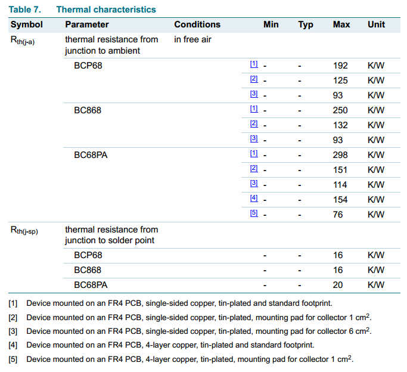Follow footnote [3] link in BC868 93 K/W row

pyautogui.click(x=254, y=138)
